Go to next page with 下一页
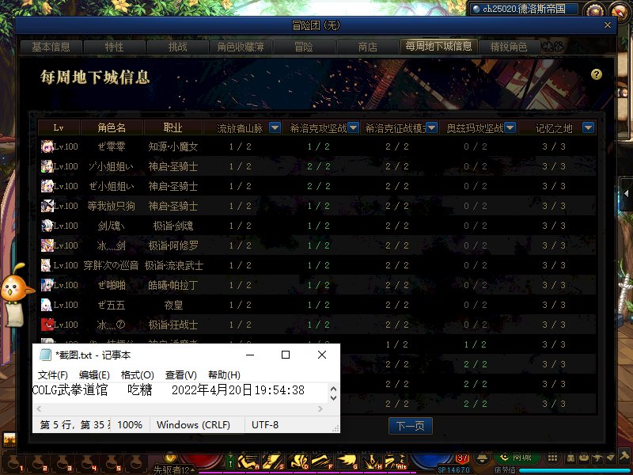The image size is (633, 475). (x=410, y=426)
